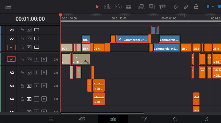Select the 2E 3 clip on V1

(196, 48)
